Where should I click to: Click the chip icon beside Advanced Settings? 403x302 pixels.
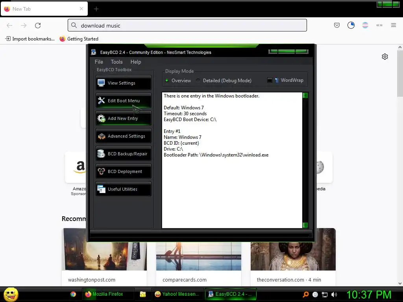(x=101, y=136)
